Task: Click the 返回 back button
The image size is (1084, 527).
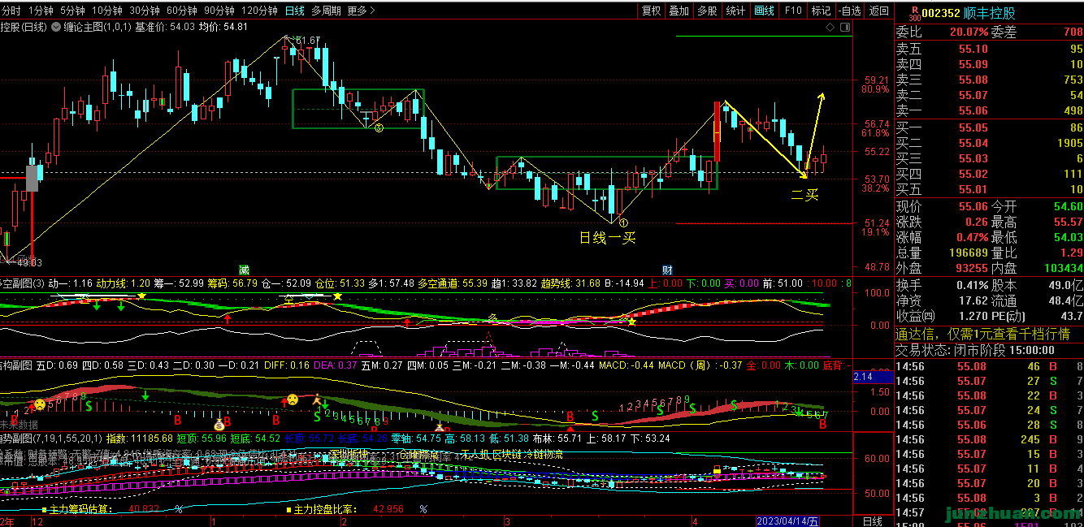Action: tap(878, 11)
